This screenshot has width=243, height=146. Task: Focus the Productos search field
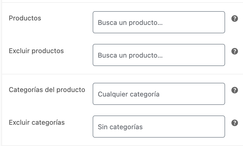pos(159,22)
